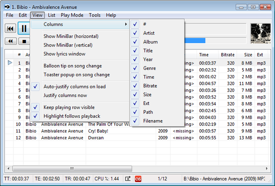
Task: Click the file path in status bar
Action: 224,179
